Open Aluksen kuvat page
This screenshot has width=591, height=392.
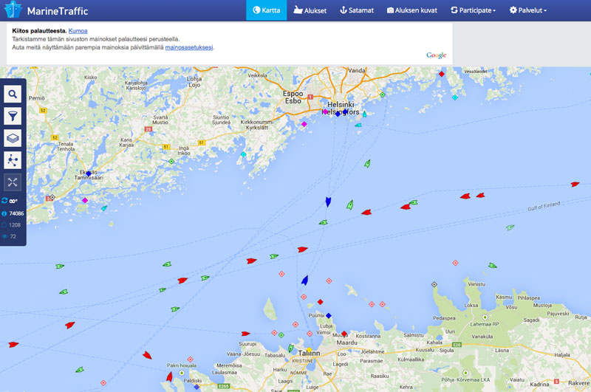click(412, 10)
